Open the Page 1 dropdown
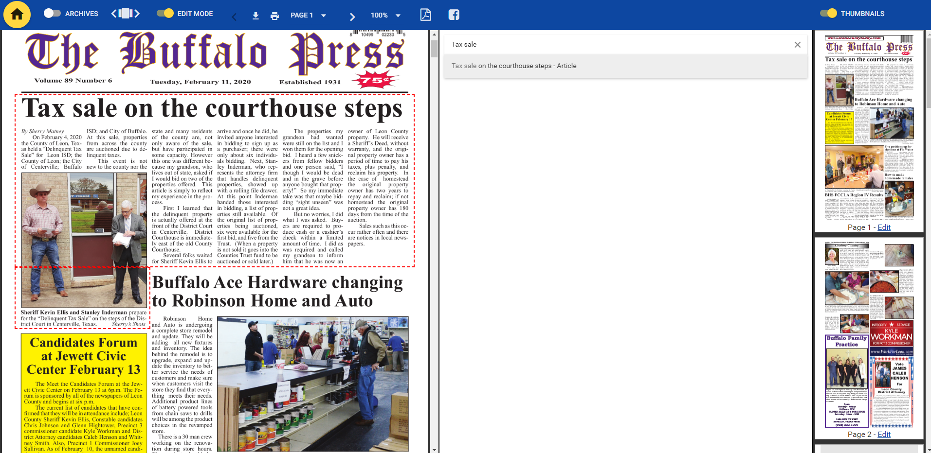The width and height of the screenshot is (931, 453). (x=308, y=15)
